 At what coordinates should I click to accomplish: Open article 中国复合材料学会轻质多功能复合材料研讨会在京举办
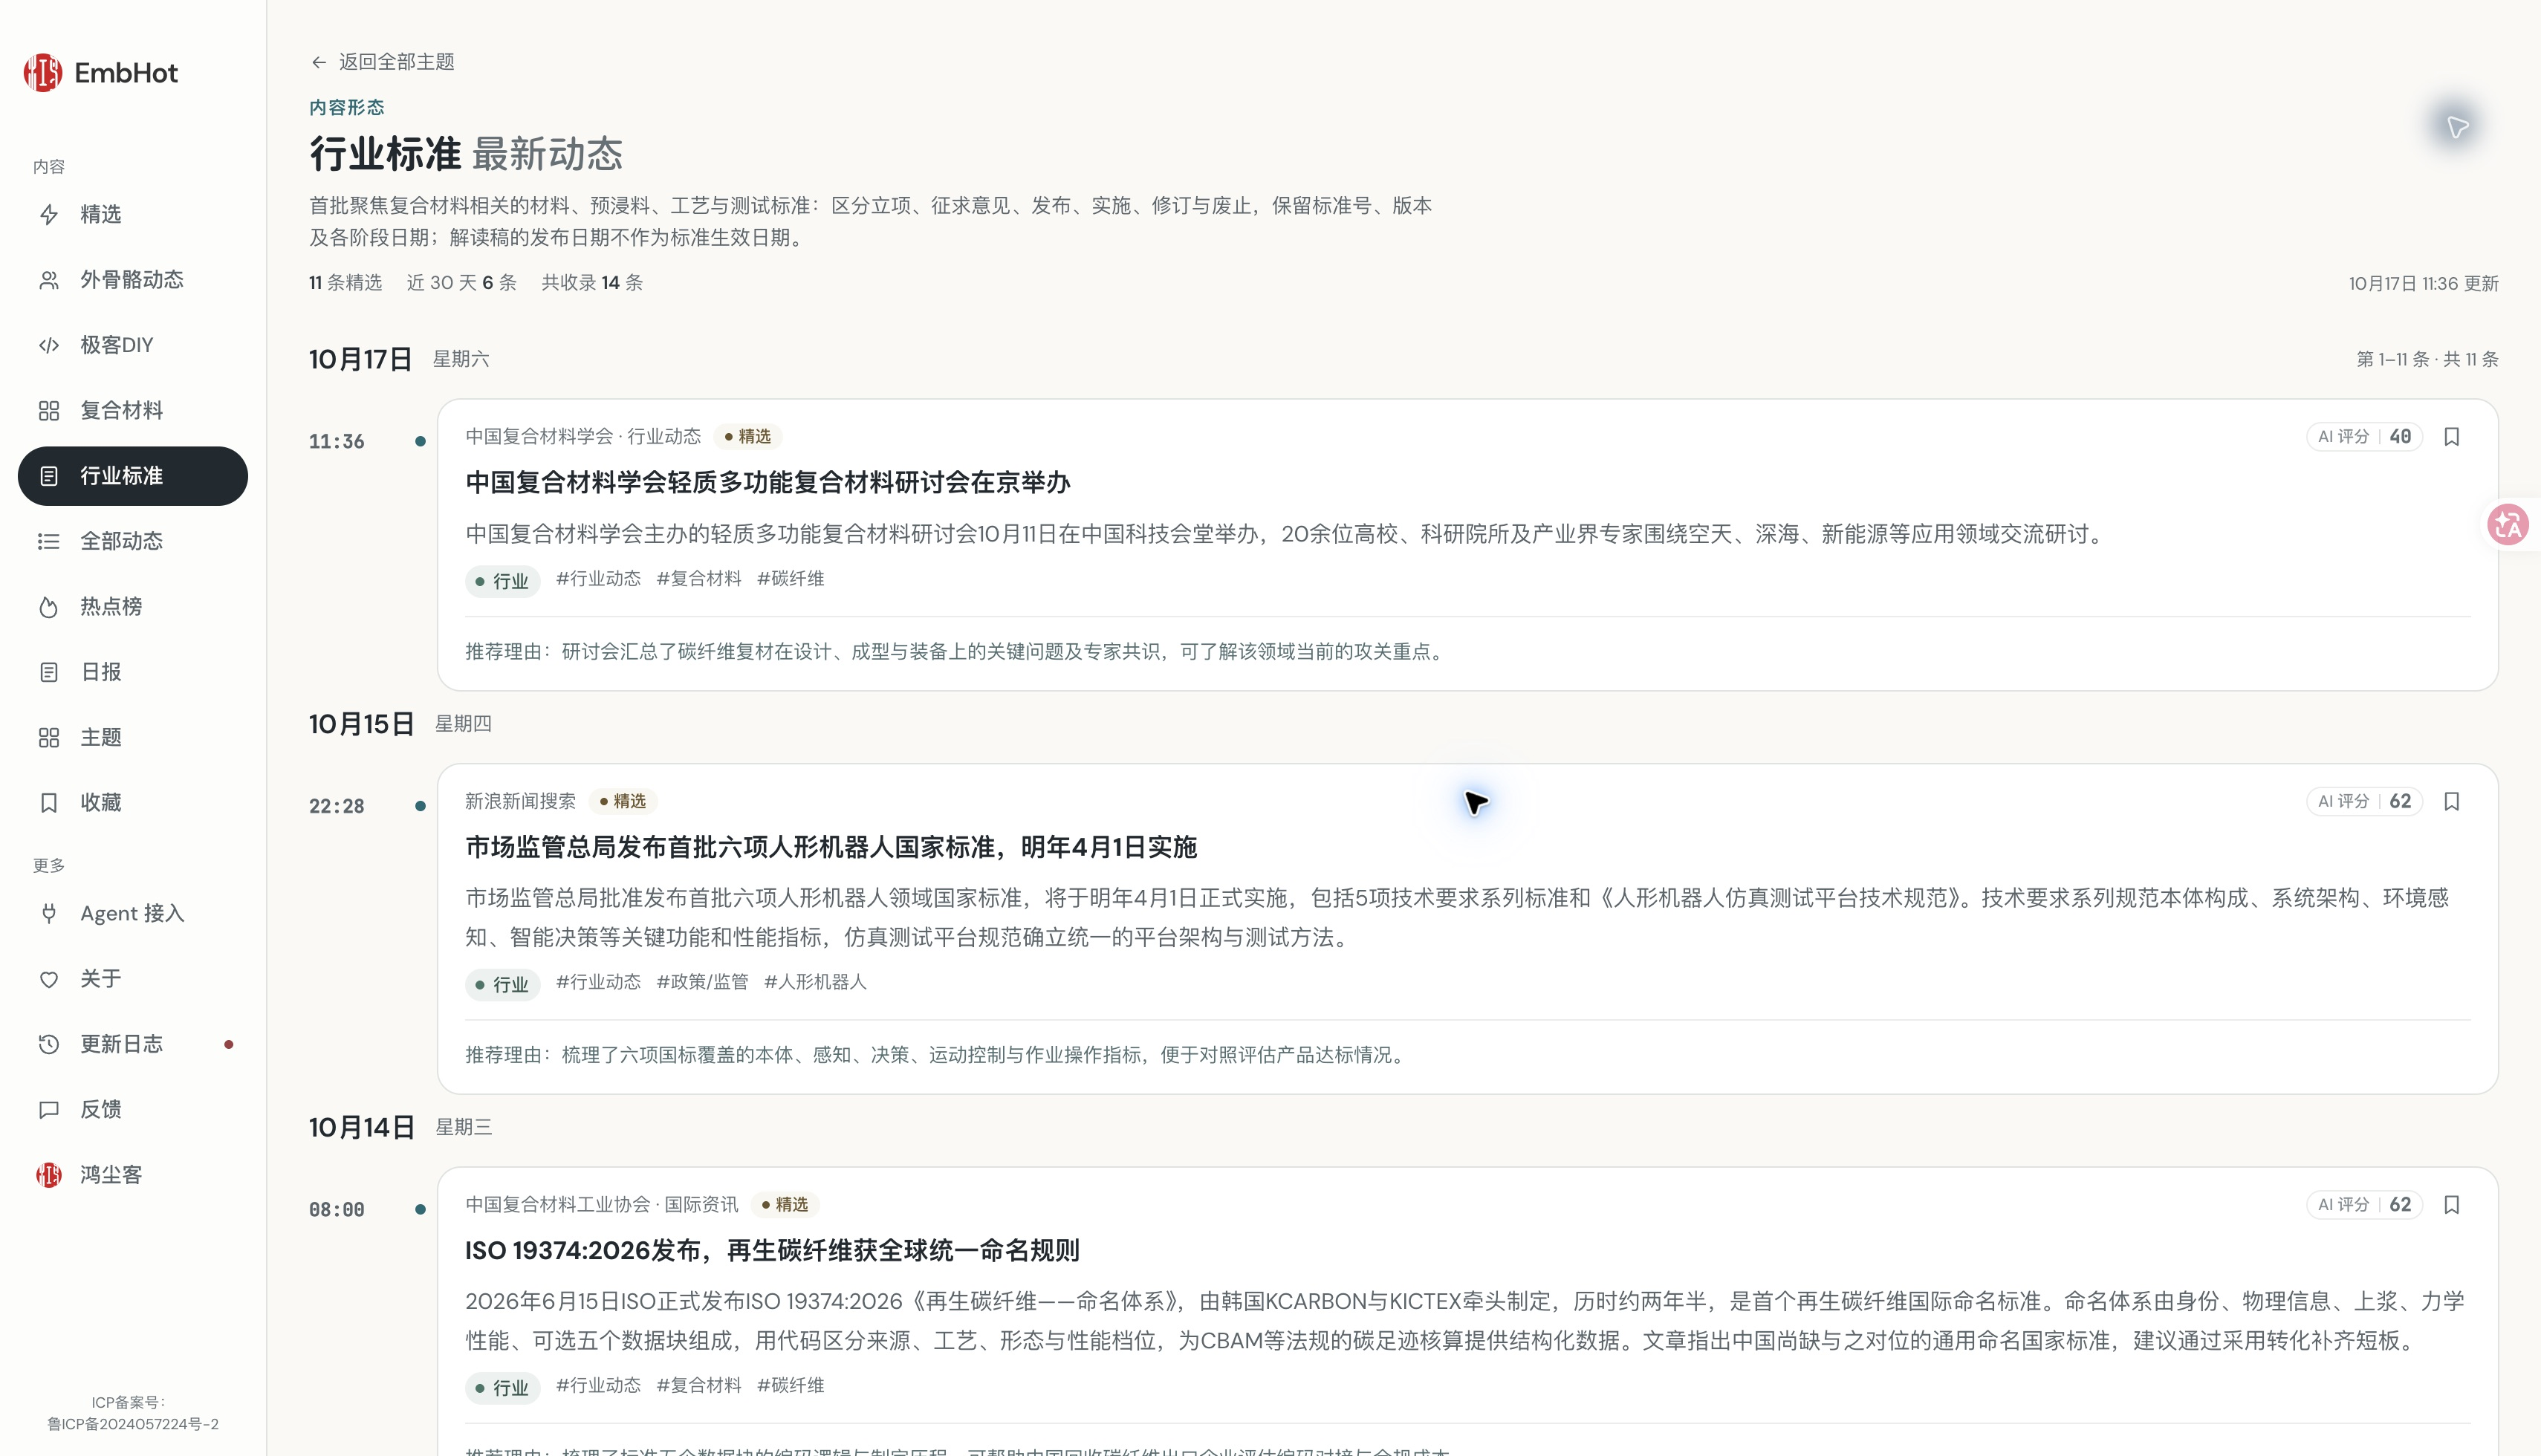coord(768,483)
